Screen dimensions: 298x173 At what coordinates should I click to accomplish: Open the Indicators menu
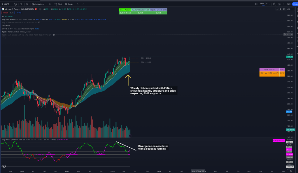click(x=38, y=4)
